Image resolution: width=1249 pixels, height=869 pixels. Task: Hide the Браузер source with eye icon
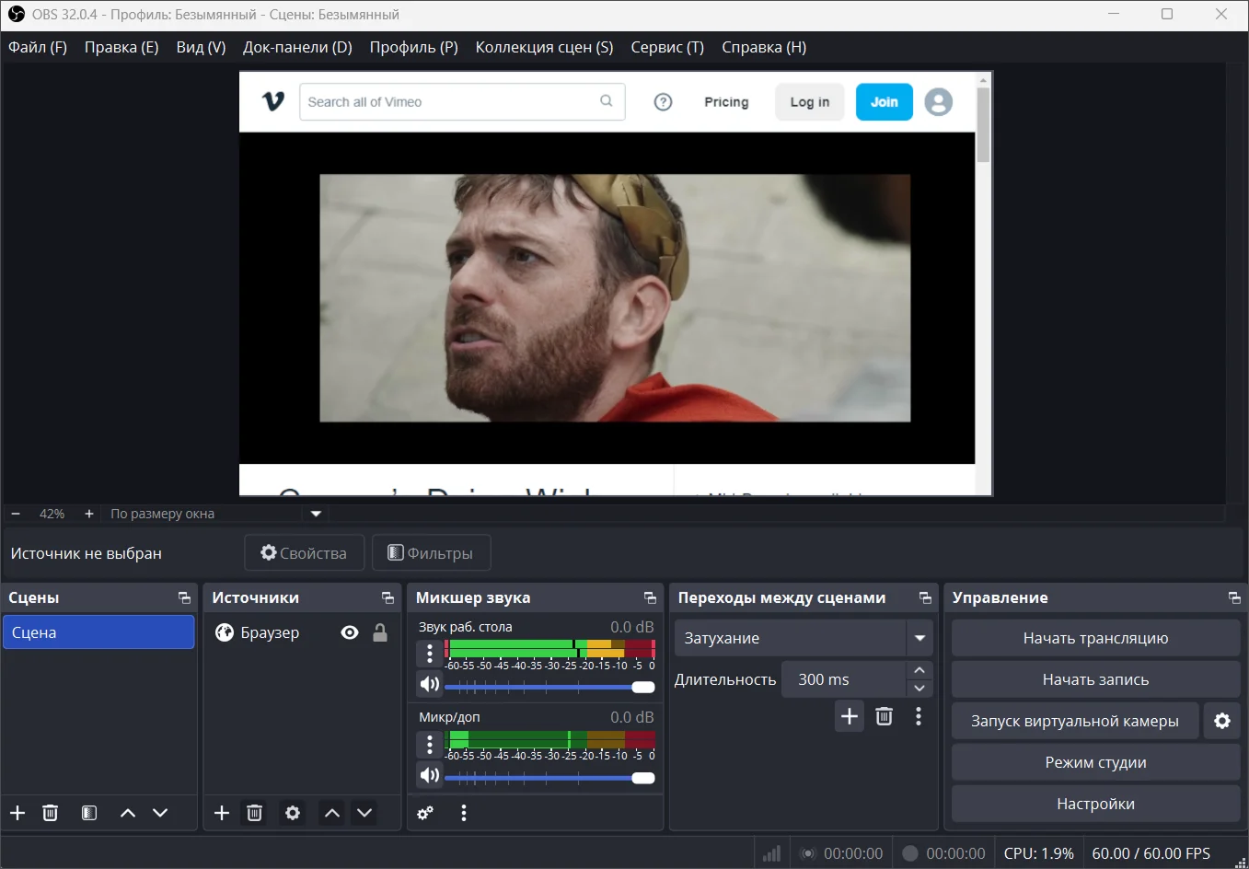pyautogui.click(x=350, y=632)
